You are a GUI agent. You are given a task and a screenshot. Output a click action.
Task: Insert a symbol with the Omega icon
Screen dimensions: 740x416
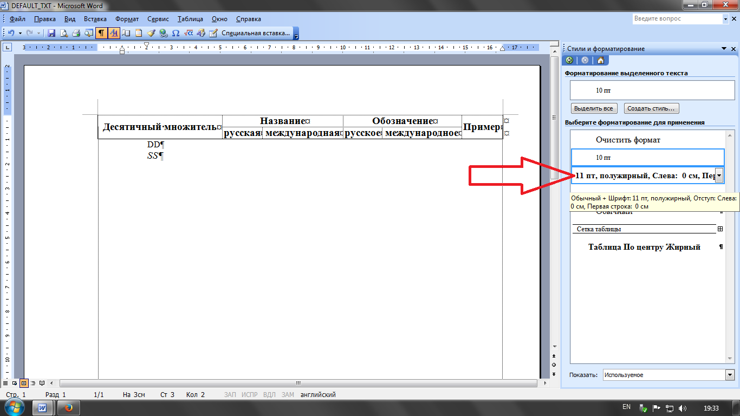click(x=176, y=33)
